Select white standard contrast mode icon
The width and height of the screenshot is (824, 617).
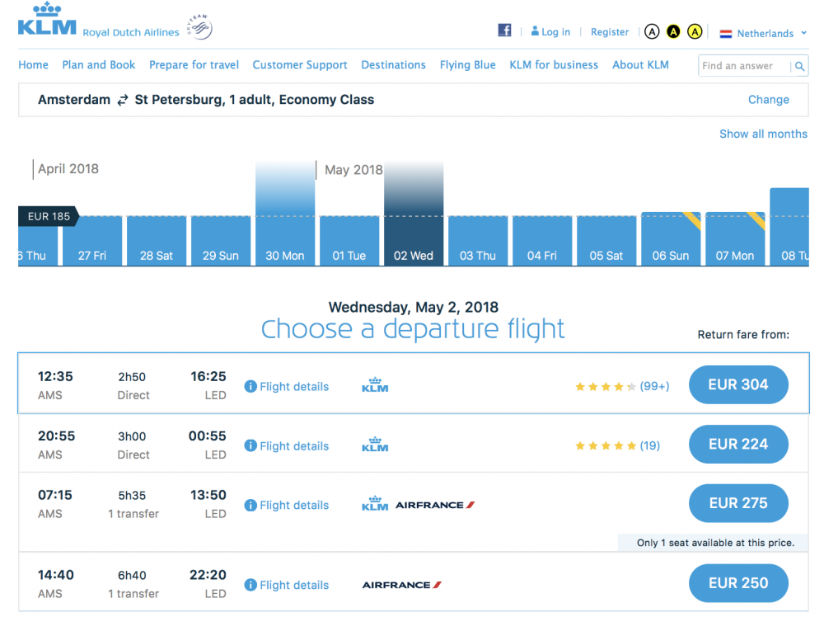652,32
